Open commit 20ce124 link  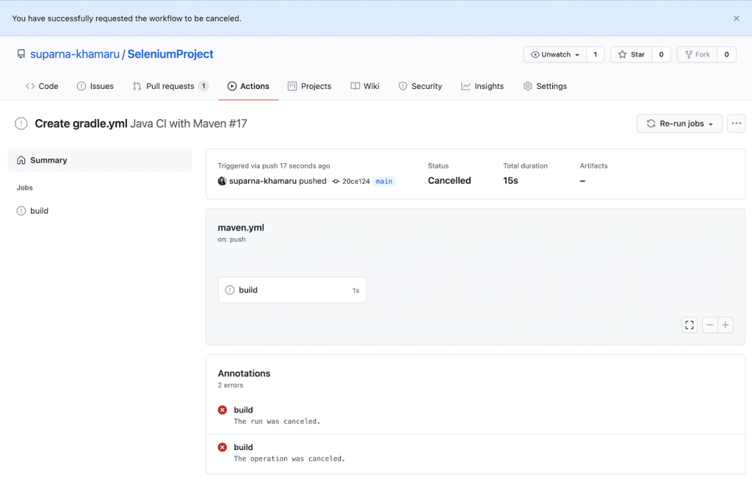click(x=356, y=181)
